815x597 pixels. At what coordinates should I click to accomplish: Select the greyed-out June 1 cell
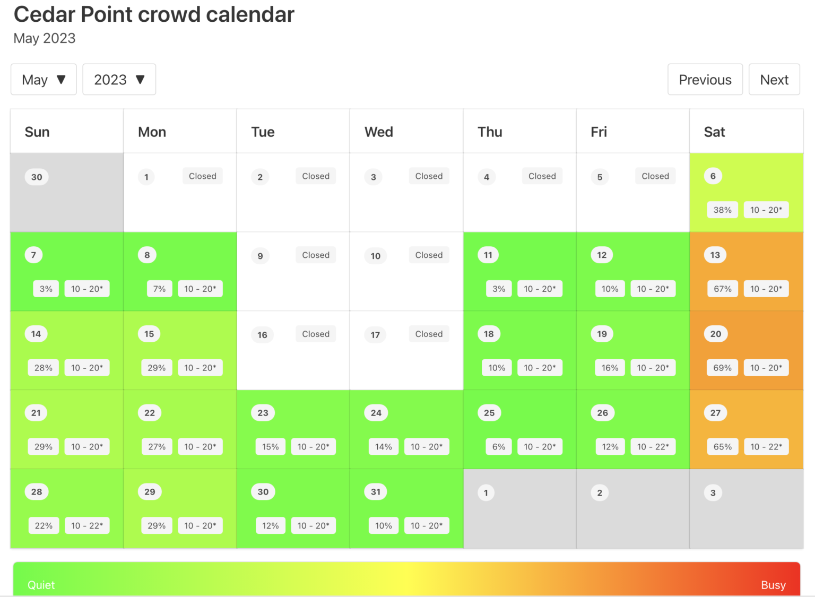tap(519, 508)
